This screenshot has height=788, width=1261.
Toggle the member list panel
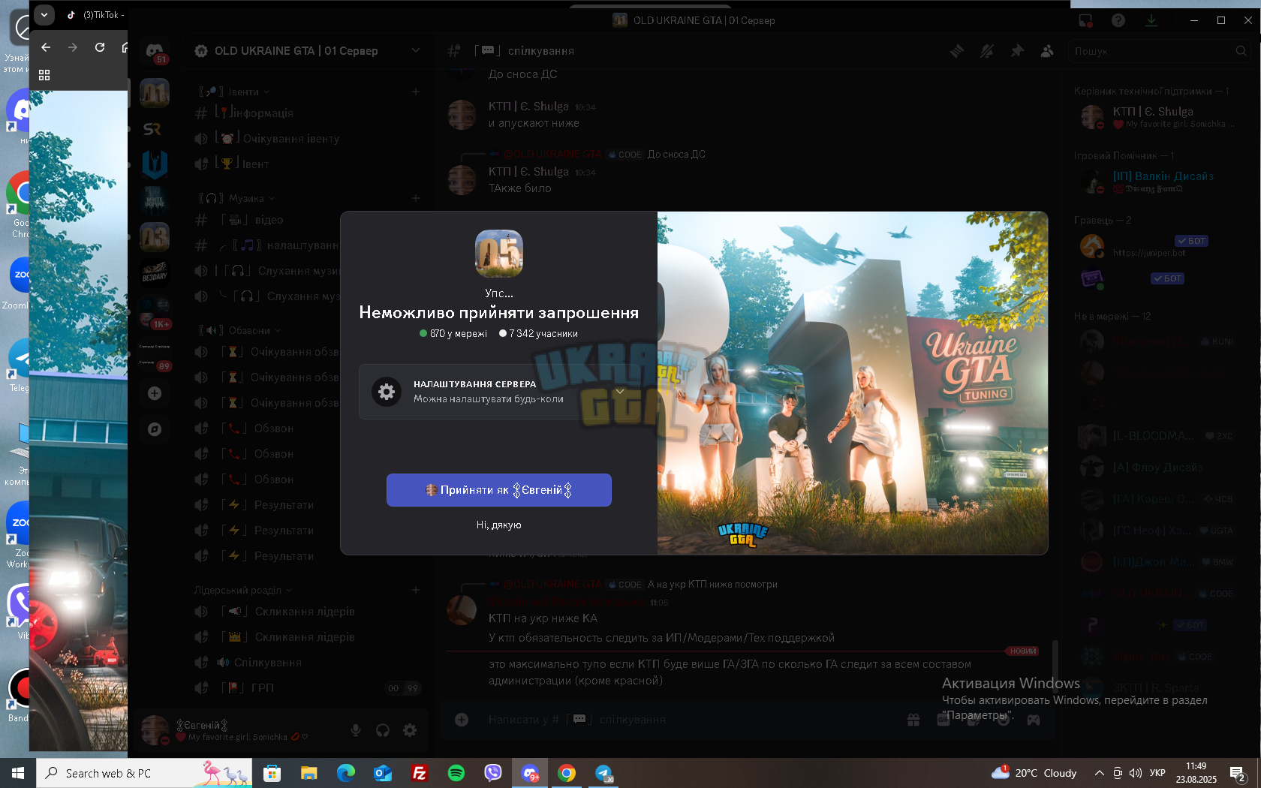click(1047, 51)
